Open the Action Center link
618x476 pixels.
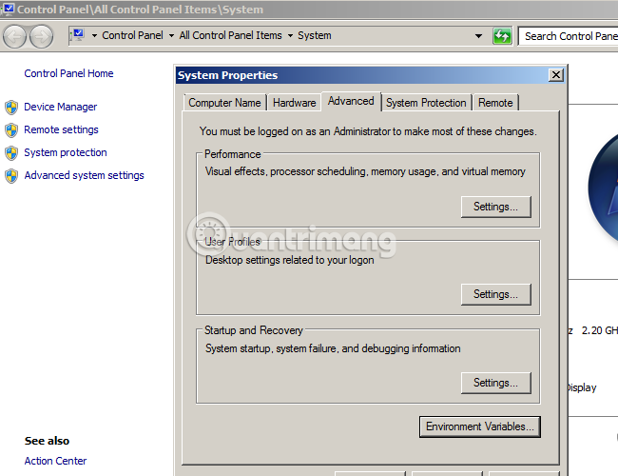(x=55, y=461)
